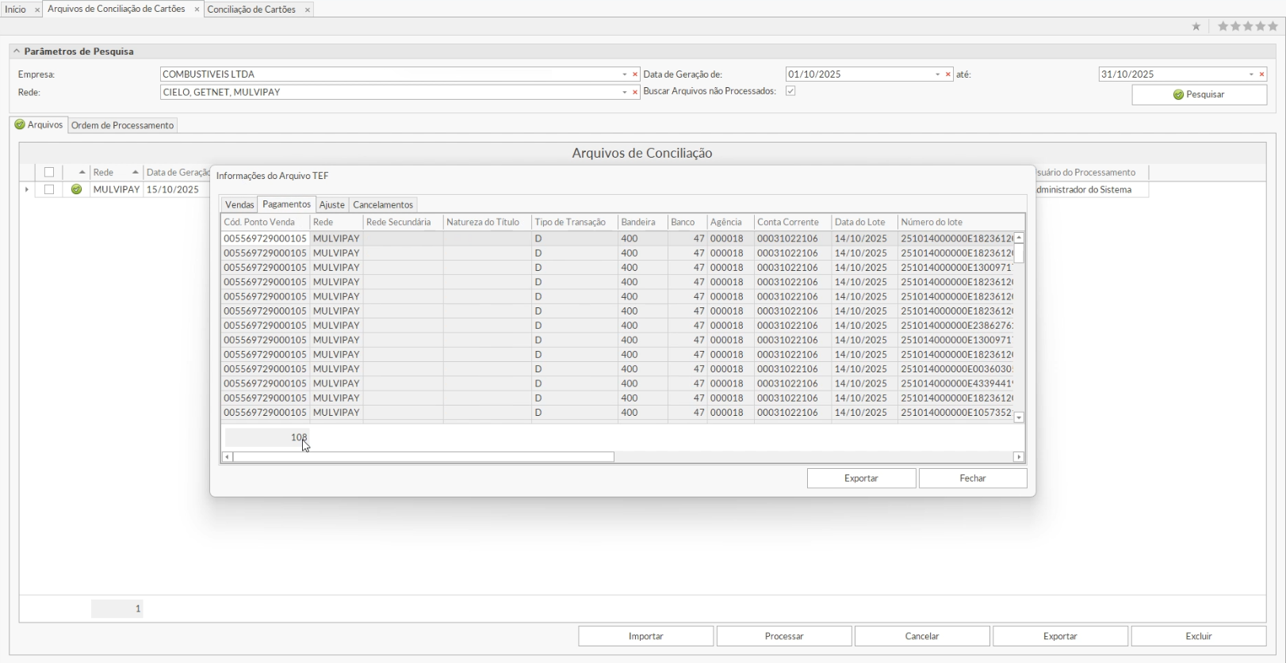Close the Arquivos de Conciliação de Cartões tab

(197, 10)
